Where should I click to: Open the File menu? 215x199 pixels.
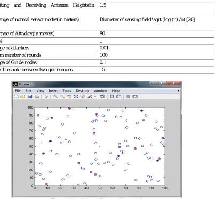(x=18, y=90)
